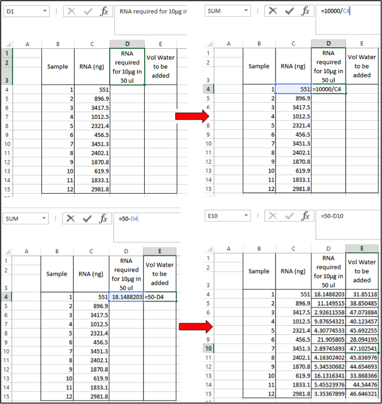
Task: Click the Insert Function fx icon in the bottom-left panel
Action: [103, 218]
